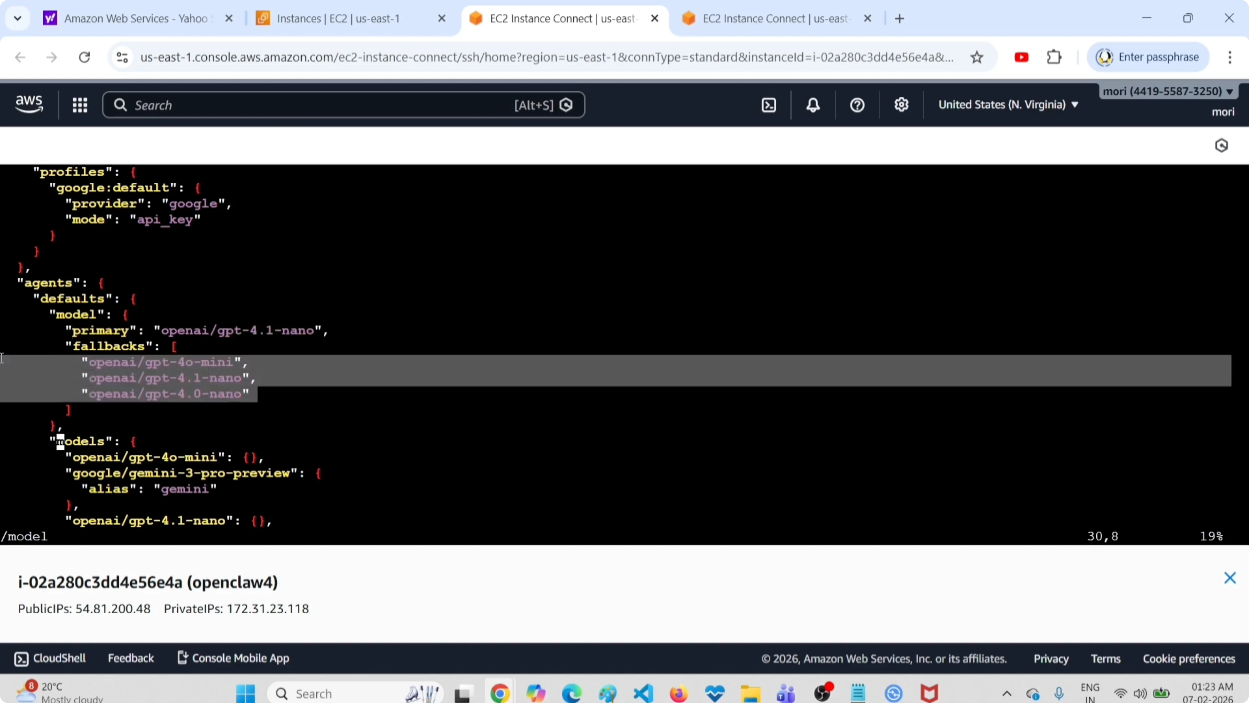Screen dimensions: 1249x703
Task: Open the United States (N. Virginia) region dropdown
Action: pos(1008,104)
